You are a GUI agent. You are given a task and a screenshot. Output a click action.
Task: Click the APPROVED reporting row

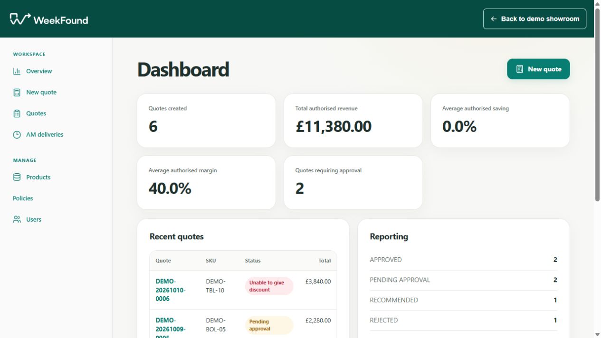pyautogui.click(x=463, y=260)
